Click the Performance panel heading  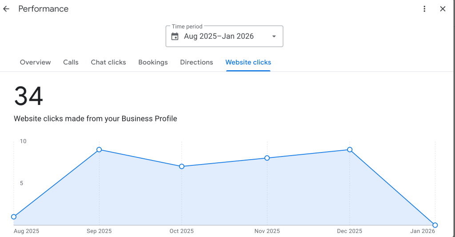(x=44, y=9)
